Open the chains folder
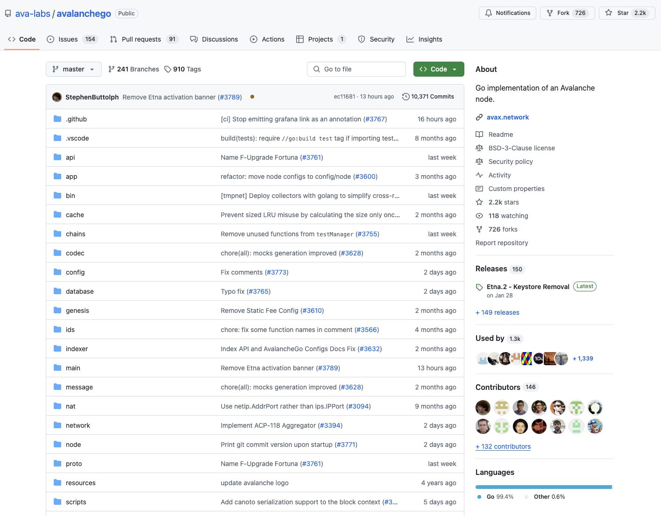This screenshot has width=661, height=516. pyautogui.click(x=75, y=234)
